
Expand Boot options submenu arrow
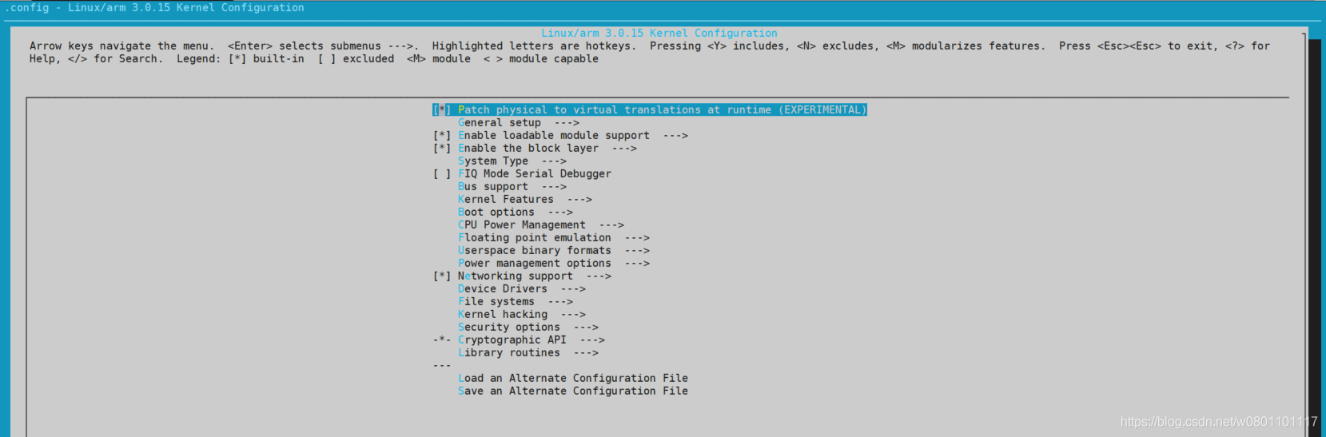click(x=560, y=212)
